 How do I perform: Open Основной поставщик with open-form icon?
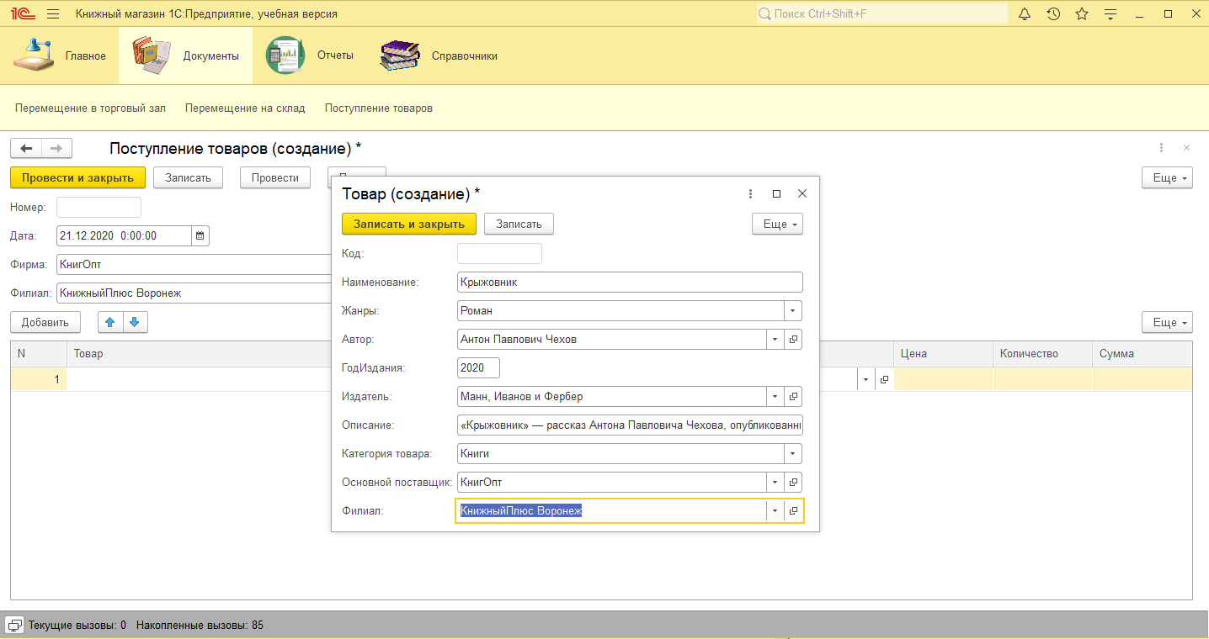click(793, 482)
